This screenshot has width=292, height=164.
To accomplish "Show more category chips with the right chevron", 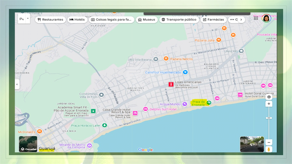I will (x=241, y=19).
